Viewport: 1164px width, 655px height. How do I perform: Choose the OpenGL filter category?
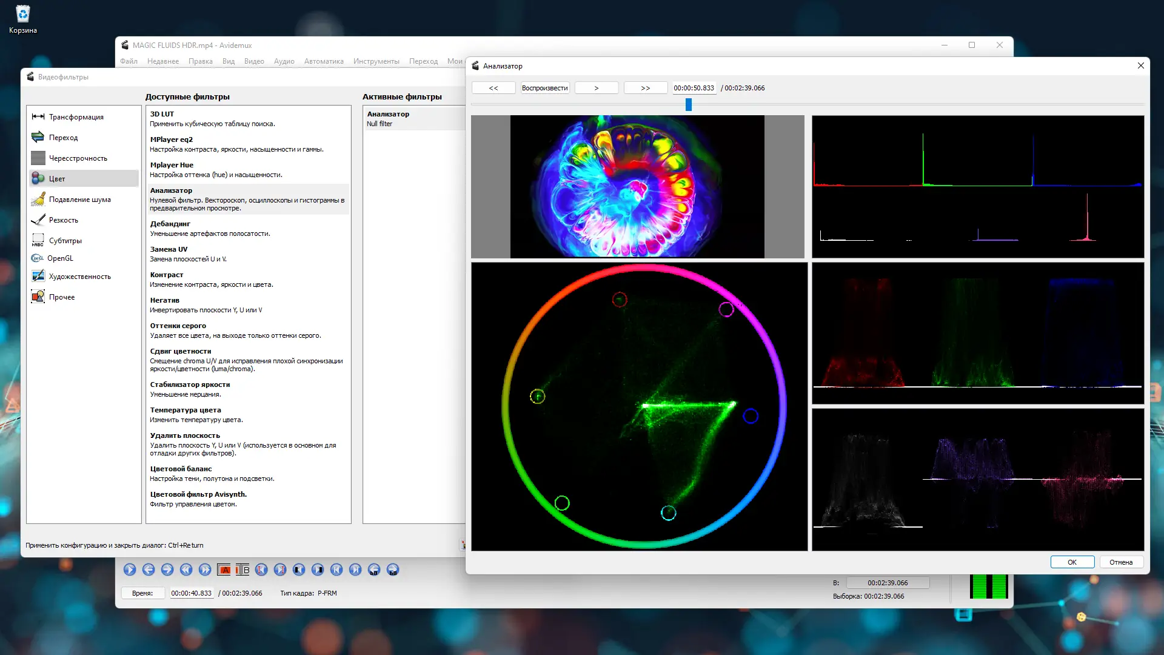point(60,258)
